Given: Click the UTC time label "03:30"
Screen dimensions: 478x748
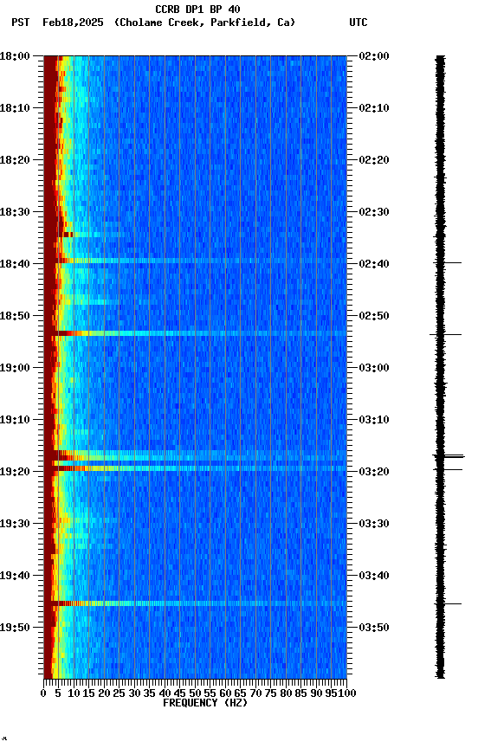Looking at the screenshot, I should 374,524.
